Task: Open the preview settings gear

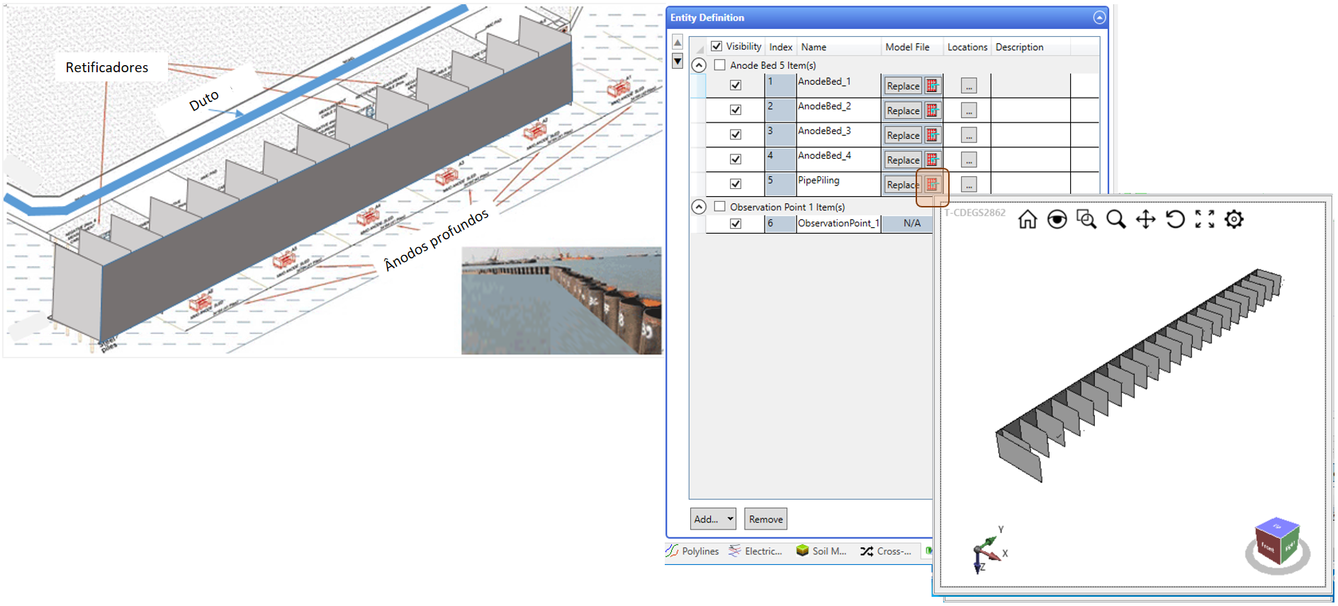Action: [1234, 220]
